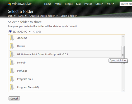Select the PerfLogs folder name
Viewport: 132px width, 104px height.
pos(22,71)
